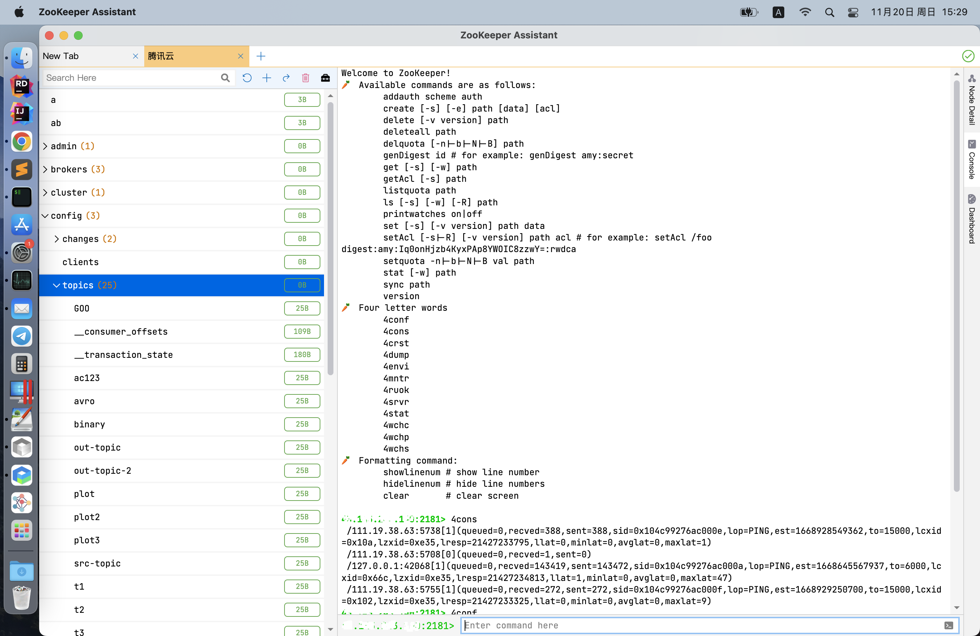Click the Enter command here field
This screenshot has height=636, width=980.
coord(700,625)
